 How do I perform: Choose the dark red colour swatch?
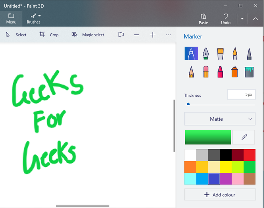click(238, 155)
